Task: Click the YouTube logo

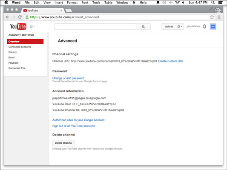Action: [18, 26]
